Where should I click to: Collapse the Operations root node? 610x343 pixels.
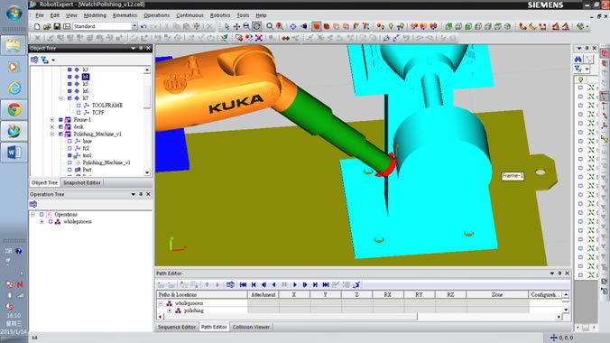[32, 215]
